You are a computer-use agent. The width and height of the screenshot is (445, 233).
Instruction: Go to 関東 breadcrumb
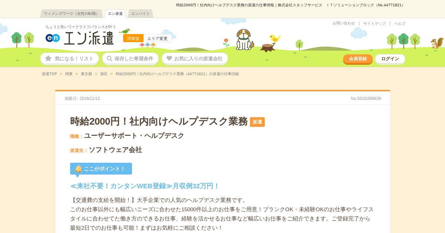click(x=69, y=74)
